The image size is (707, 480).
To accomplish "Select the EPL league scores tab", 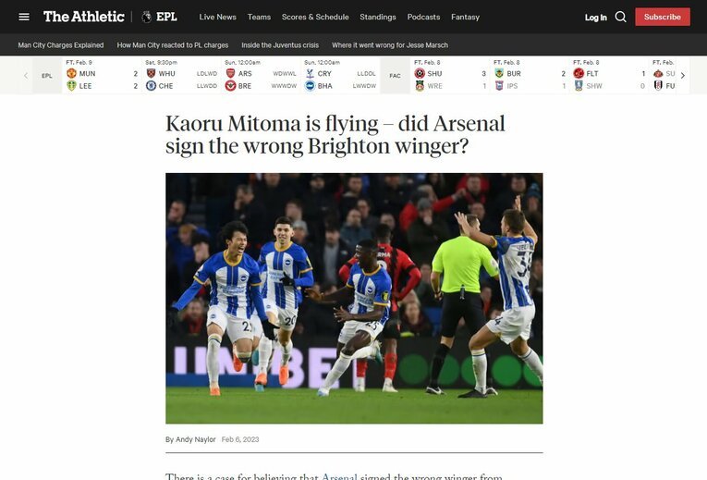I will click(x=47, y=76).
